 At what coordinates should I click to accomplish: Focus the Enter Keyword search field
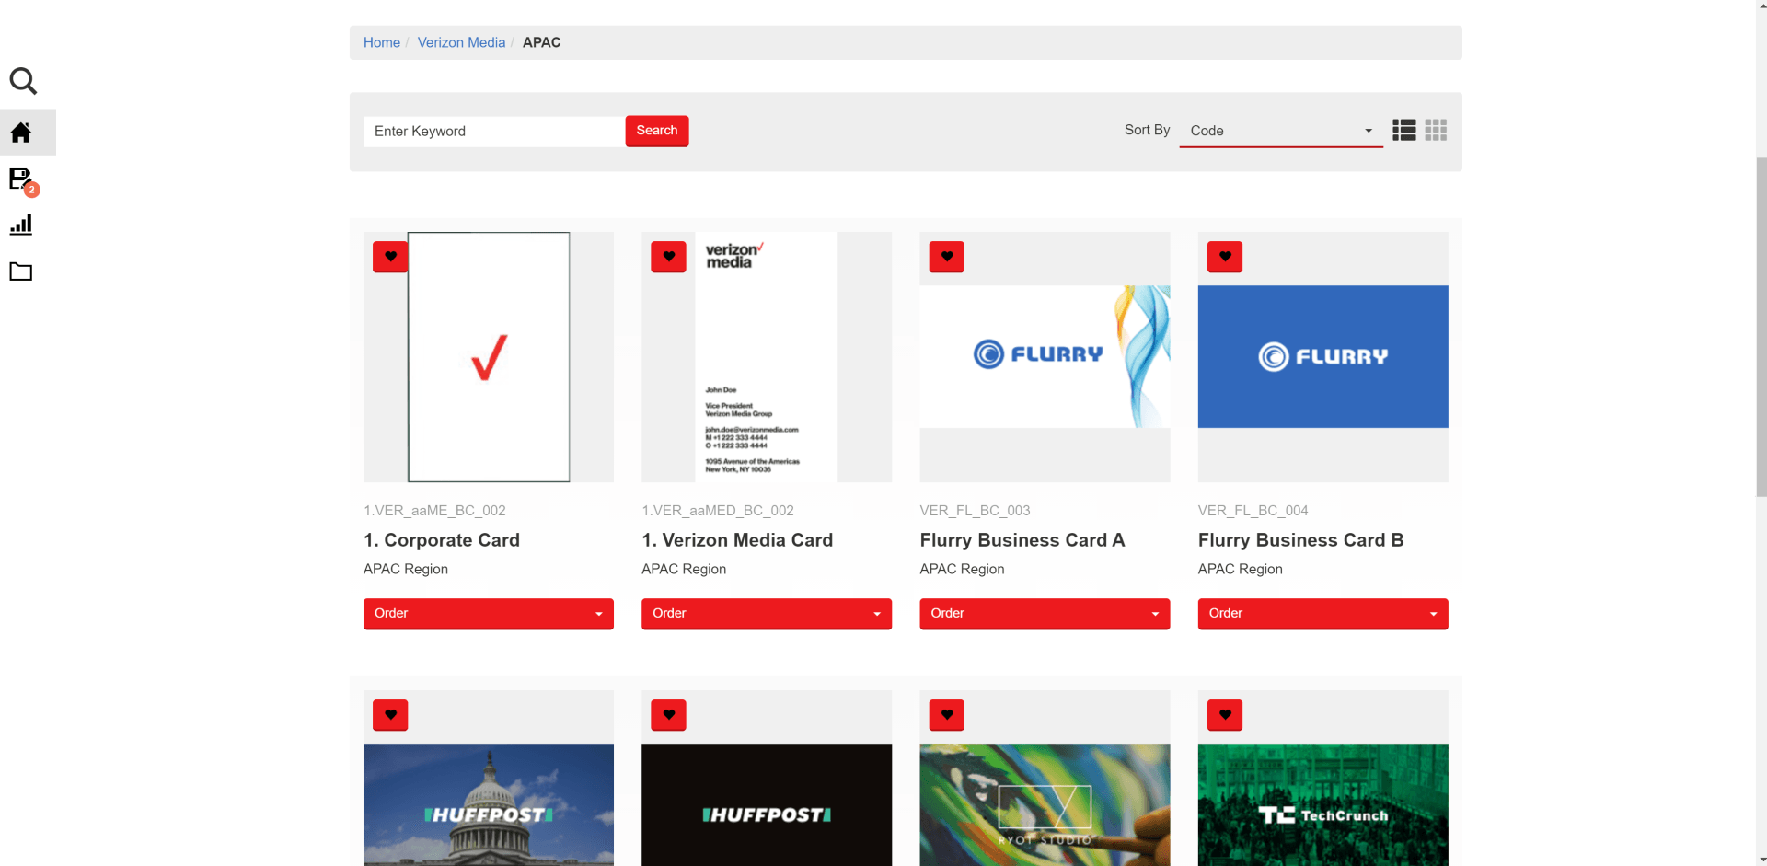point(493,132)
